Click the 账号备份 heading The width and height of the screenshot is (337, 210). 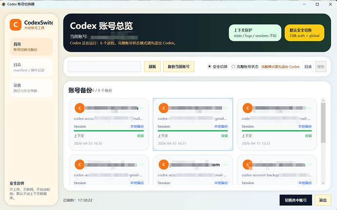80,90
